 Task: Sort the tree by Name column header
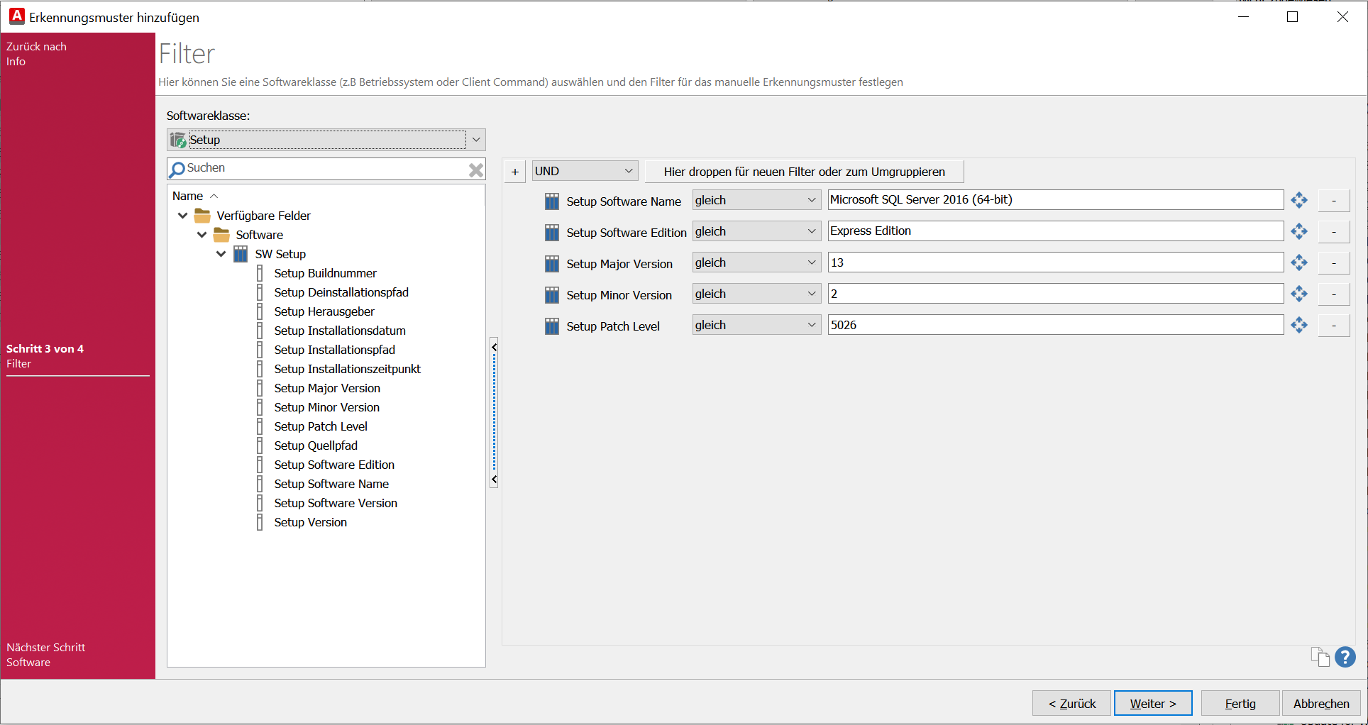[188, 196]
